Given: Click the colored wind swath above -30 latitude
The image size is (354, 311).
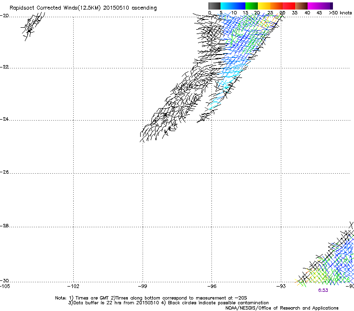Looking at the screenshot, I should coord(324,254).
